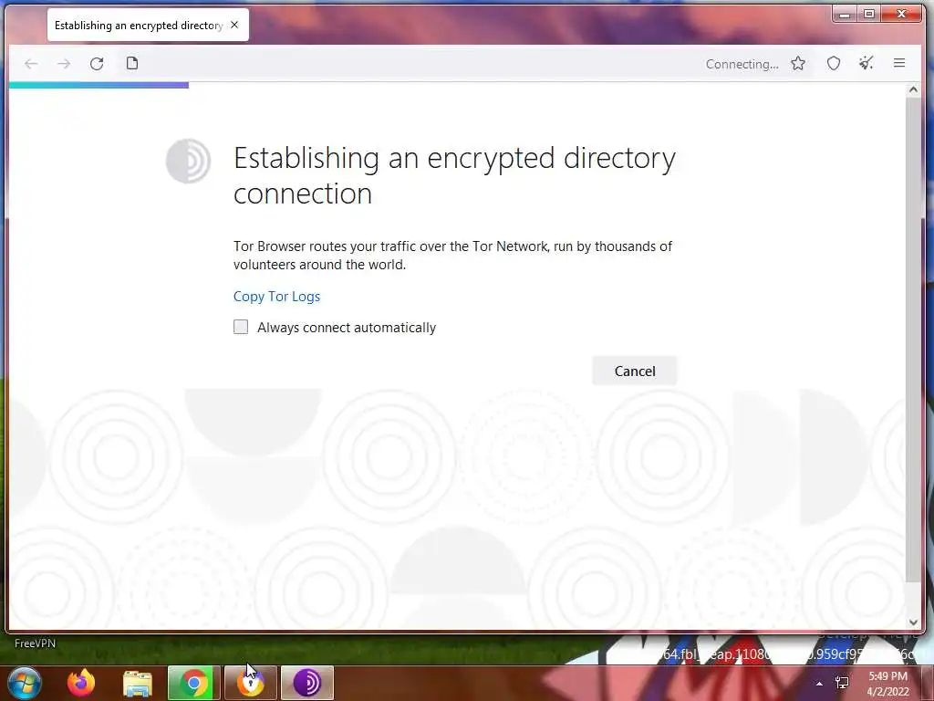This screenshot has height=701, width=934.
Task: Click the New Identity broom icon
Action: click(x=867, y=63)
